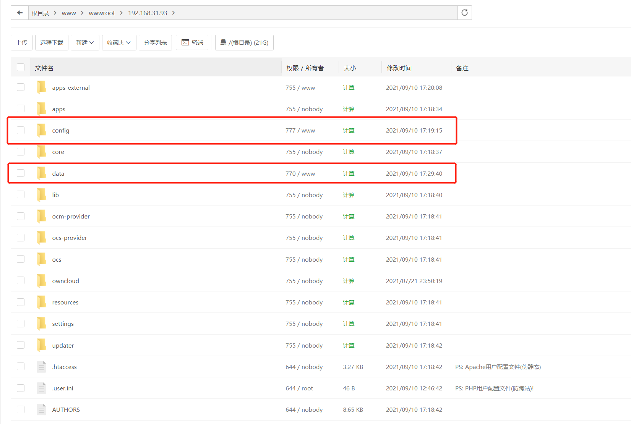Click the root disk (21G) button
The height and width of the screenshot is (424, 631).
pos(244,42)
